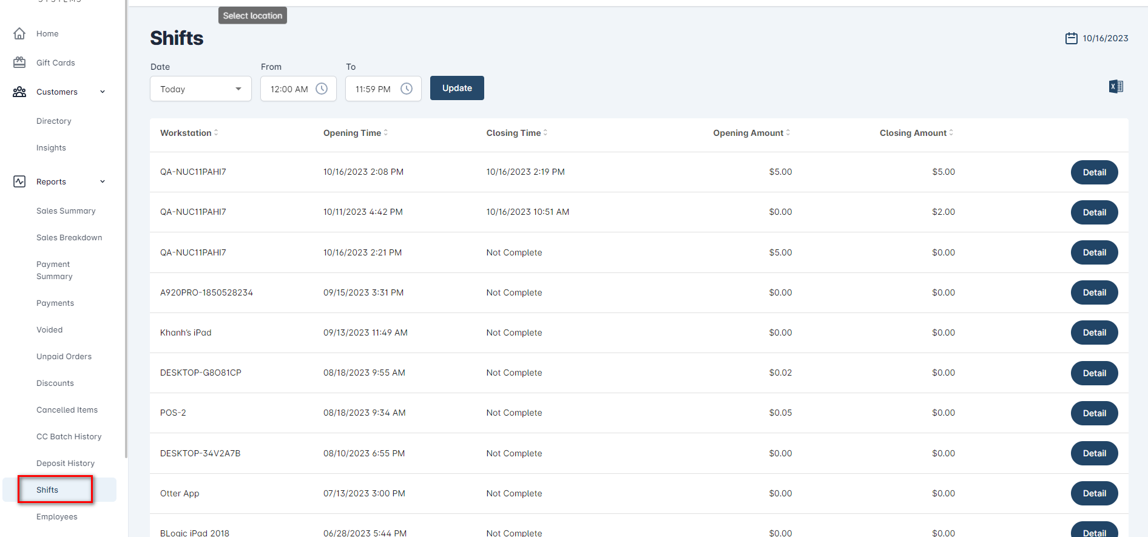Click the From time input field
The height and width of the screenshot is (537, 1148).
point(289,89)
